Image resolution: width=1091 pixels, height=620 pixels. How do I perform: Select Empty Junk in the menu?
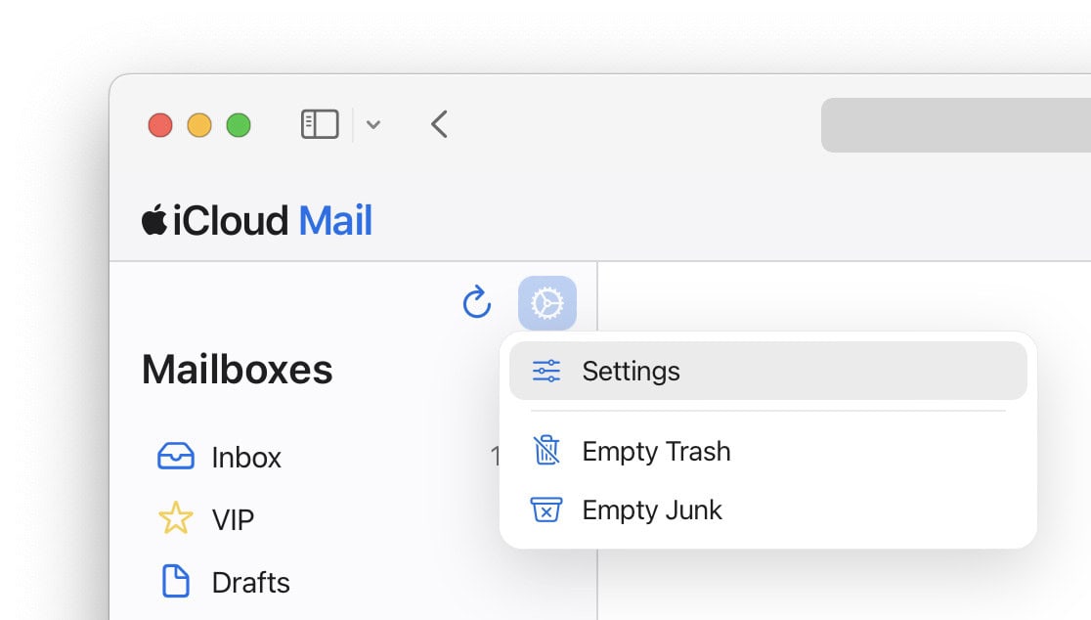768,510
